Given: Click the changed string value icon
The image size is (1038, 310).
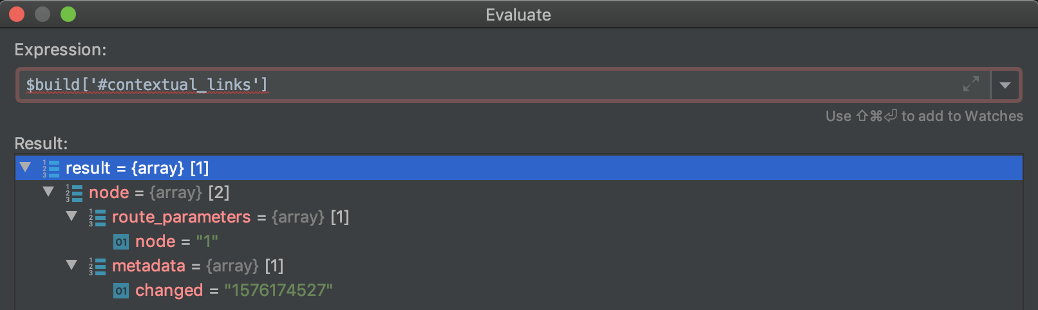Looking at the screenshot, I should click(x=121, y=291).
